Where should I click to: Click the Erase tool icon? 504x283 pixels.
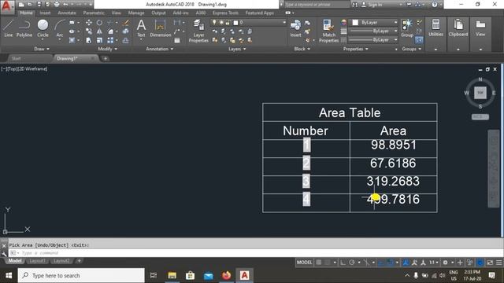coord(126,23)
